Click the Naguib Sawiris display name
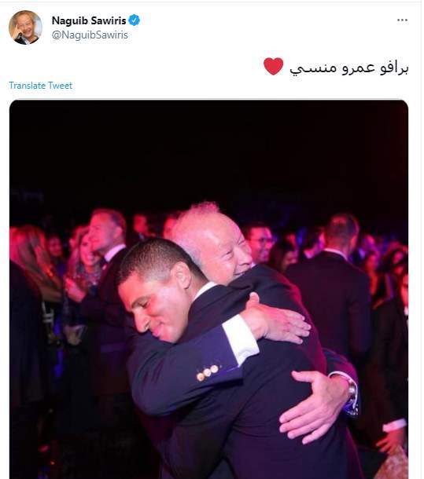The image size is (424, 479). click(89, 20)
